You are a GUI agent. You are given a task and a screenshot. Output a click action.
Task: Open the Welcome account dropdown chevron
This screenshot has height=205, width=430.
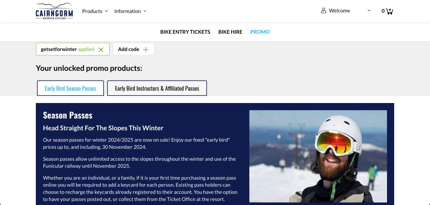pyautogui.click(x=369, y=11)
